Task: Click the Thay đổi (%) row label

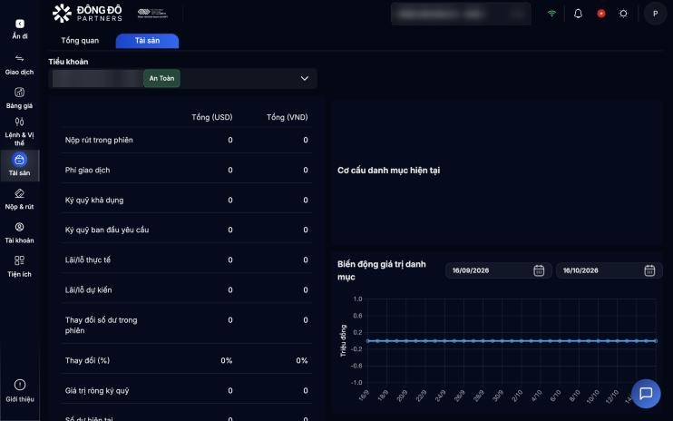Action: tap(88, 360)
